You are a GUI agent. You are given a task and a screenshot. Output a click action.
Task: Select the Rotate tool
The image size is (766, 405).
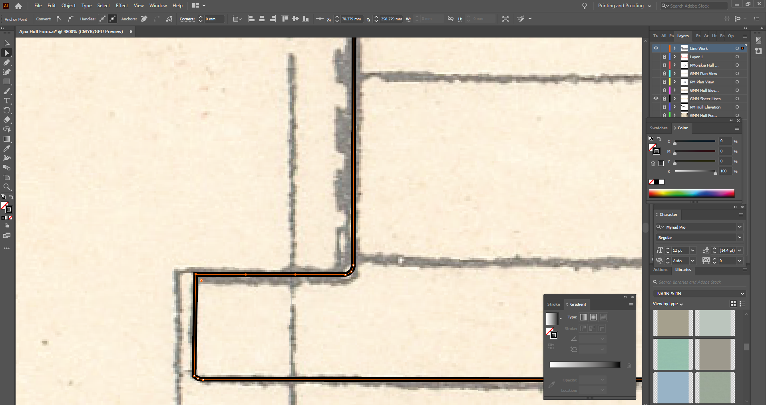coord(7,111)
